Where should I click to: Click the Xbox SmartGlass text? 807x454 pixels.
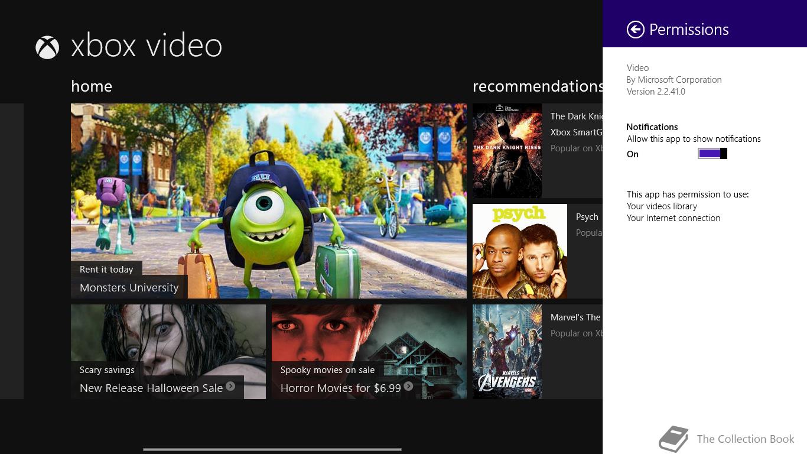[x=577, y=132]
